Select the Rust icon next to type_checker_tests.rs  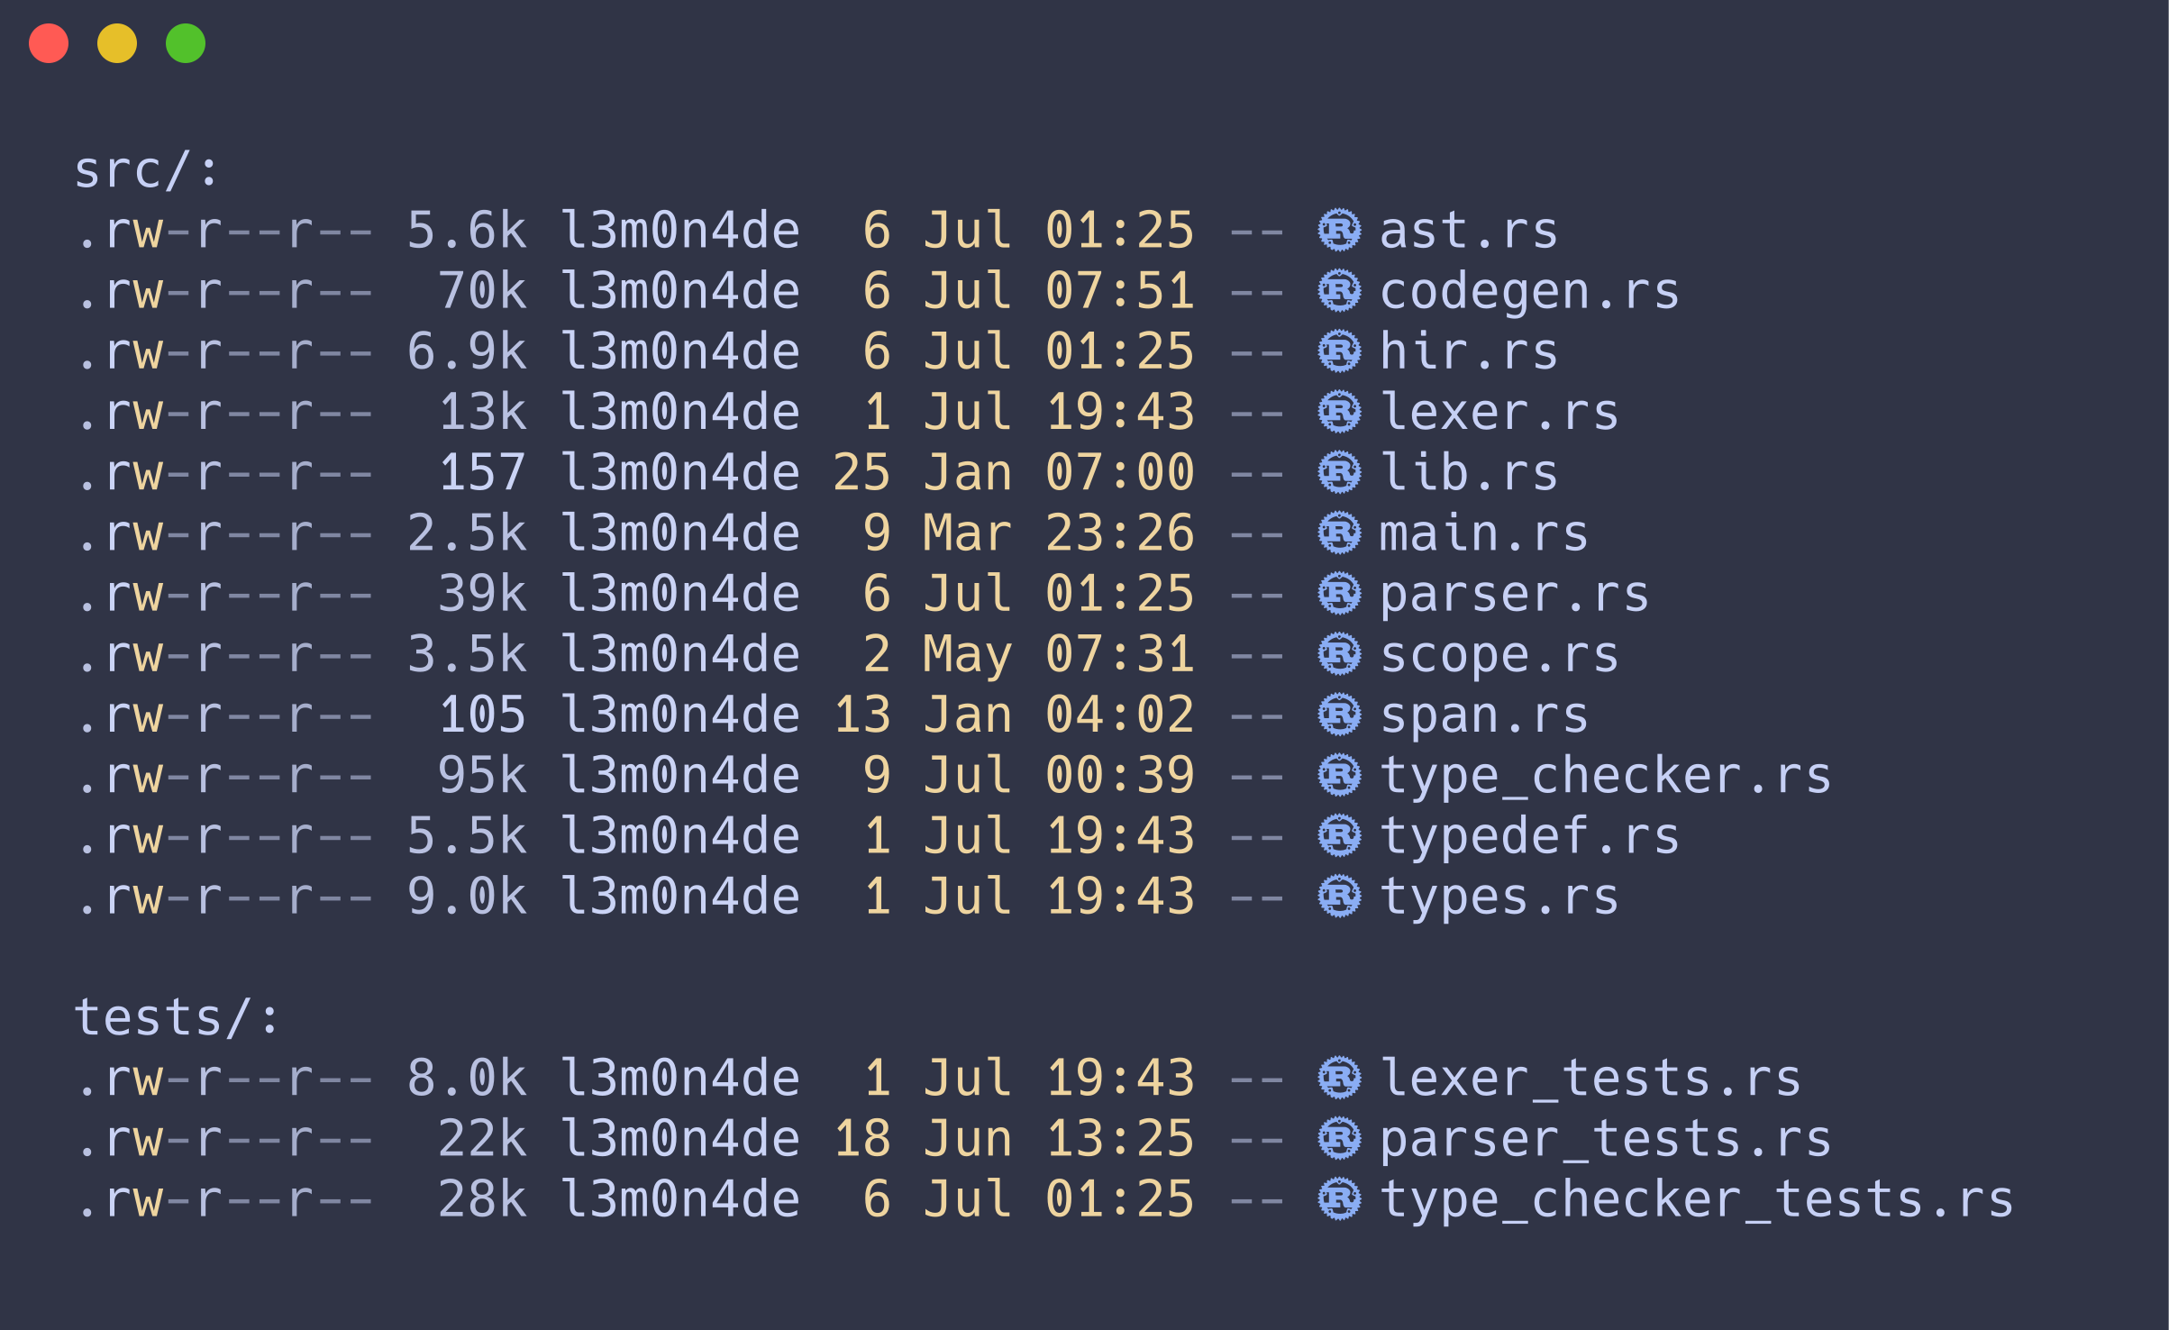1339,1199
